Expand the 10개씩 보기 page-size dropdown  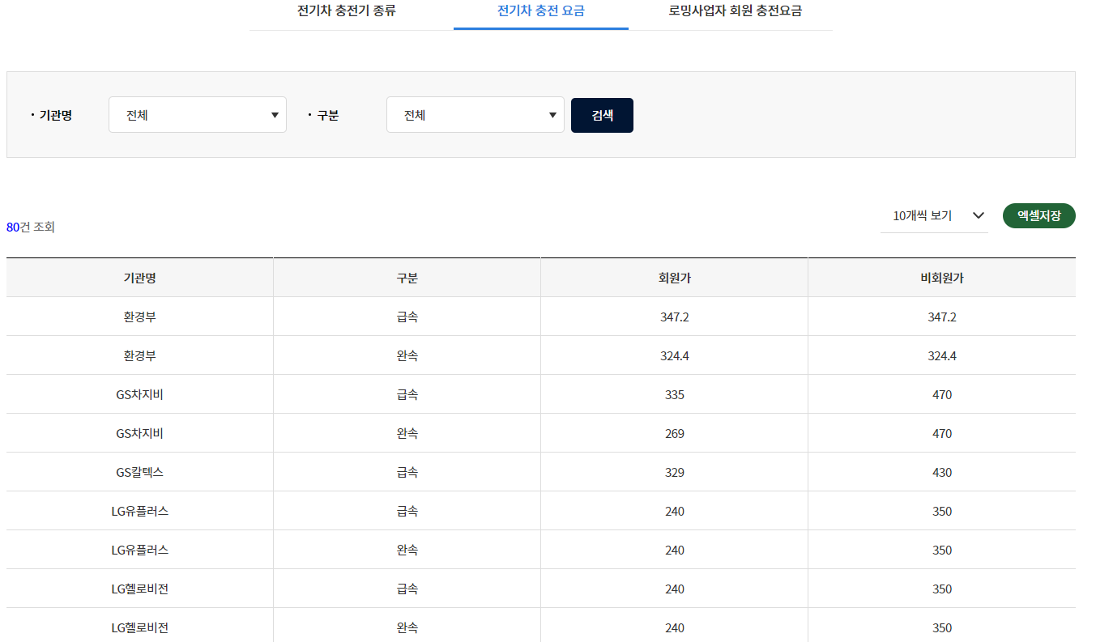point(934,215)
